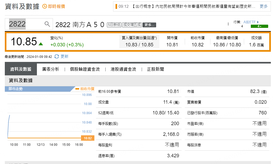Click the 每股盈利 label
Screen dimensions: 273x164
tap(105, 145)
